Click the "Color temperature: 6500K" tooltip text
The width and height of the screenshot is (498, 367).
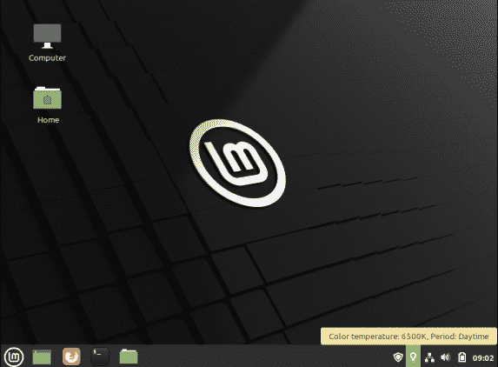coord(378,337)
